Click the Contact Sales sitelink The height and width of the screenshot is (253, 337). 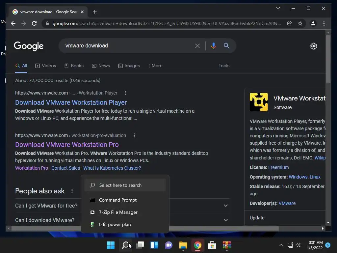(65, 168)
